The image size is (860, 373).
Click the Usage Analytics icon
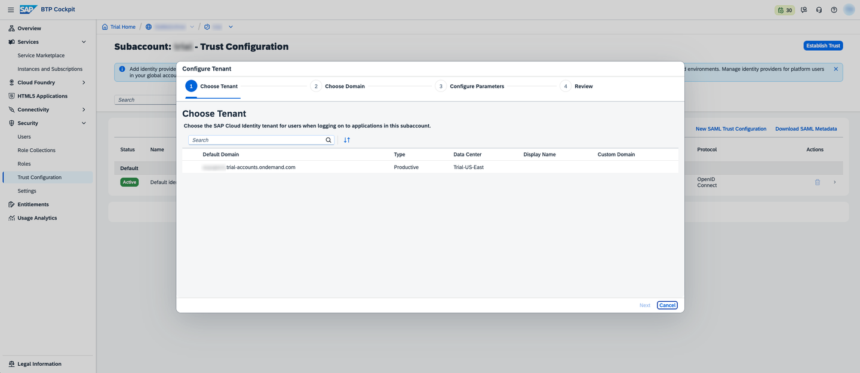point(12,218)
